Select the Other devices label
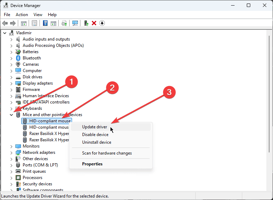Viewport: 273px width, 200px height. 35,159
